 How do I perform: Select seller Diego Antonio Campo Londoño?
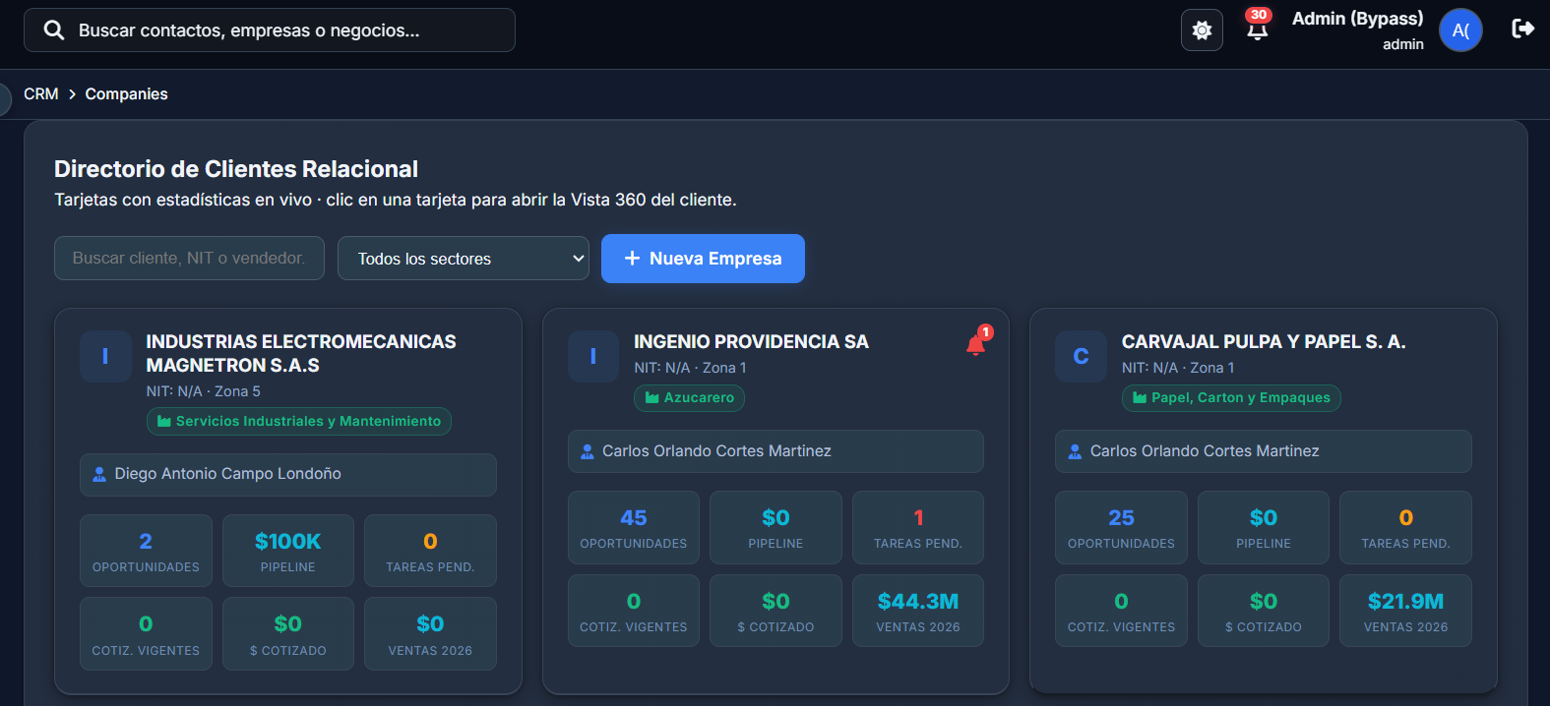pos(288,475)
